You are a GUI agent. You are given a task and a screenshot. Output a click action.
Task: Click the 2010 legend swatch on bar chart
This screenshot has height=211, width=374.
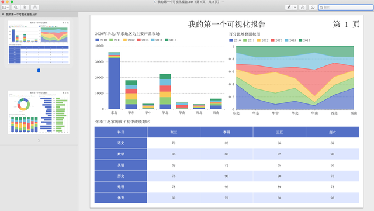tap(97, 40)
